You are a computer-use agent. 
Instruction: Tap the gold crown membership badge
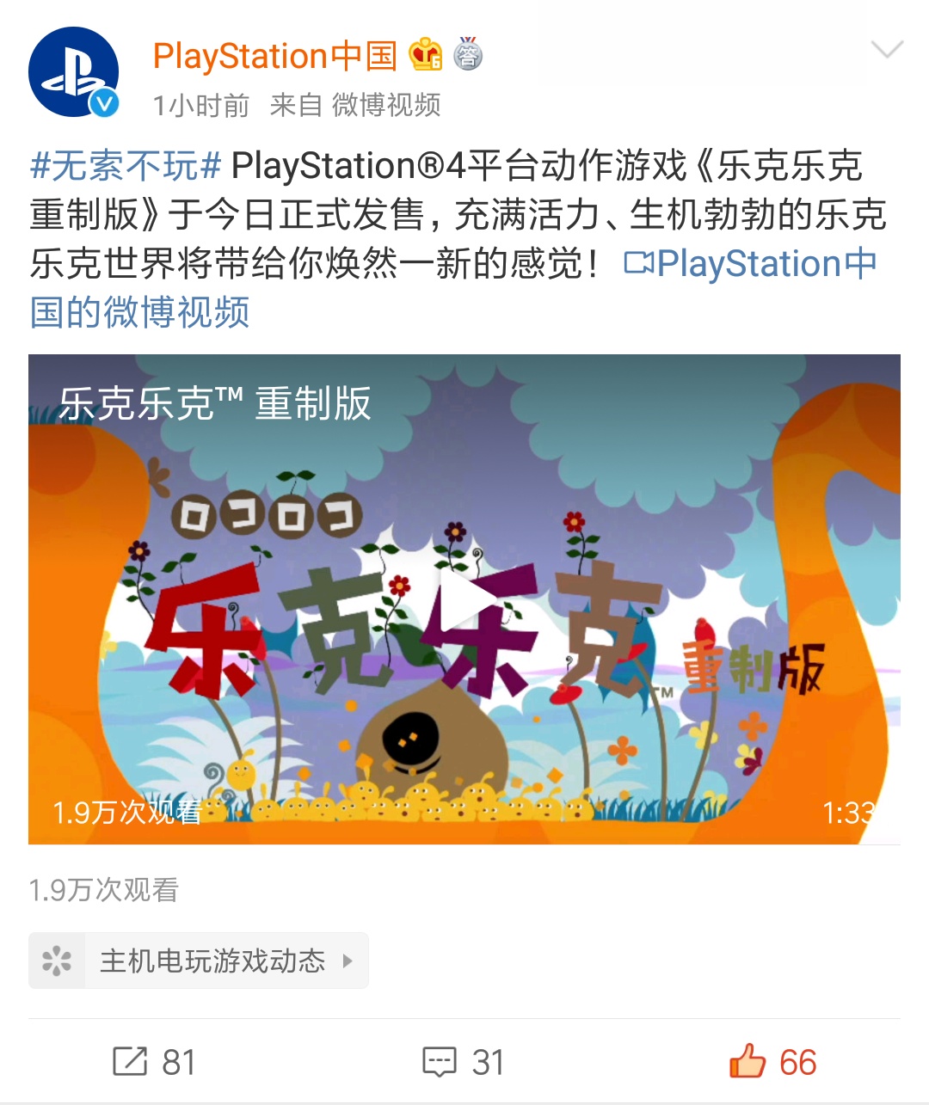click(425, 55)
